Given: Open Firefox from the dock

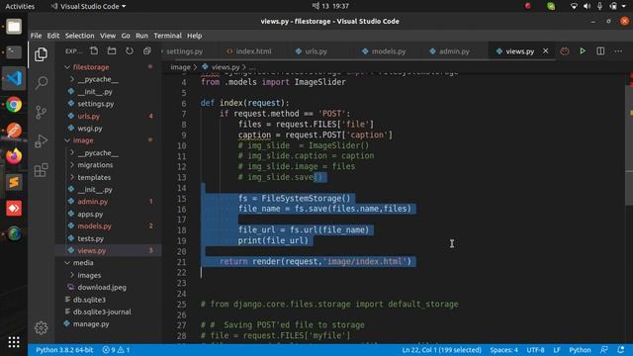Looking at the screenshot, I should pos(14,156).
